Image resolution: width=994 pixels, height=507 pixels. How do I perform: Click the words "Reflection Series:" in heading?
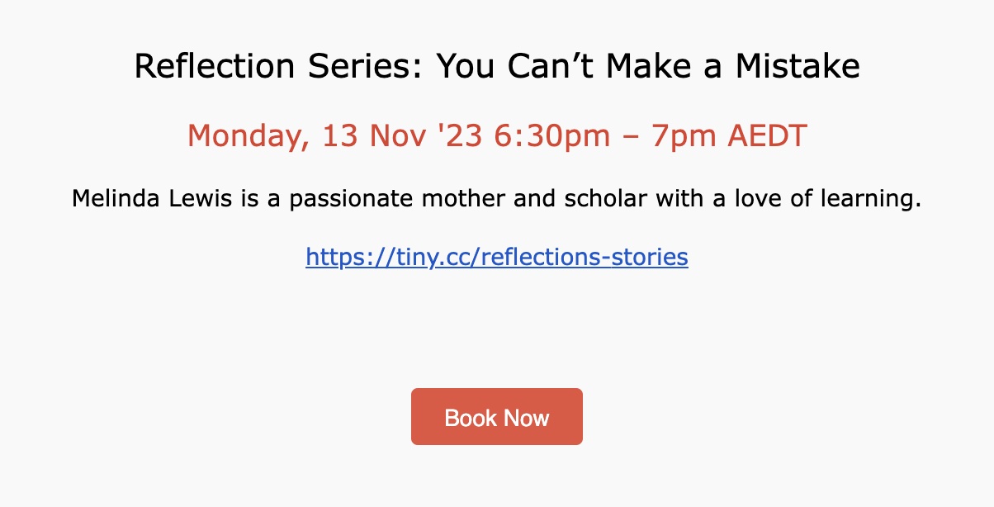[280, 66]
